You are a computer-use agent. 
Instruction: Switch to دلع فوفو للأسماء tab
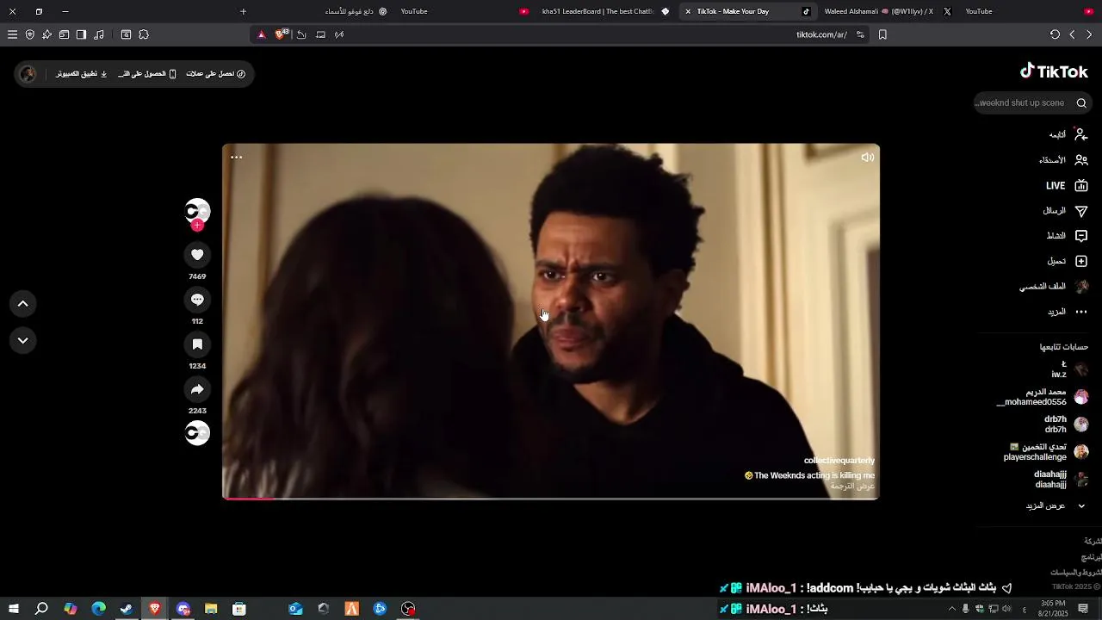coord(356,11)
